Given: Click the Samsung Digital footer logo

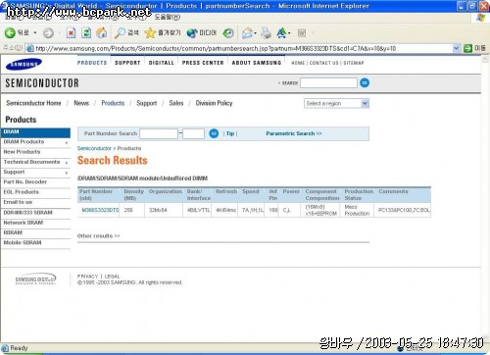Looking at the screenshot, I should coord(35,279).
